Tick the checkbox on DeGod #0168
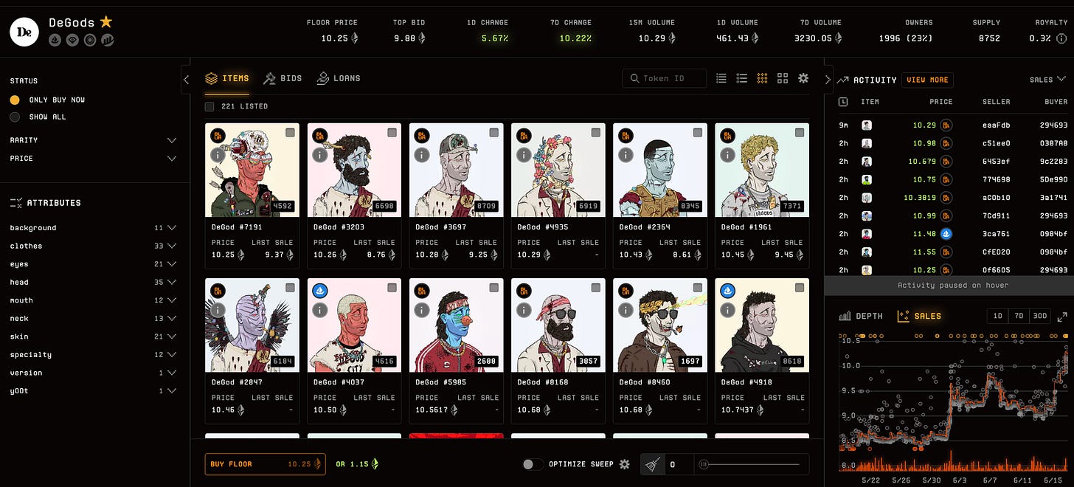 596,287
